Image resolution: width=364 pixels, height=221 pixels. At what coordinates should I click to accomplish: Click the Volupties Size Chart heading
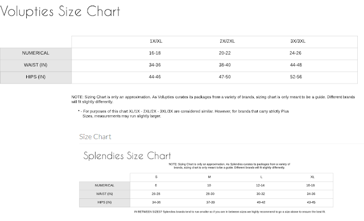60,11
